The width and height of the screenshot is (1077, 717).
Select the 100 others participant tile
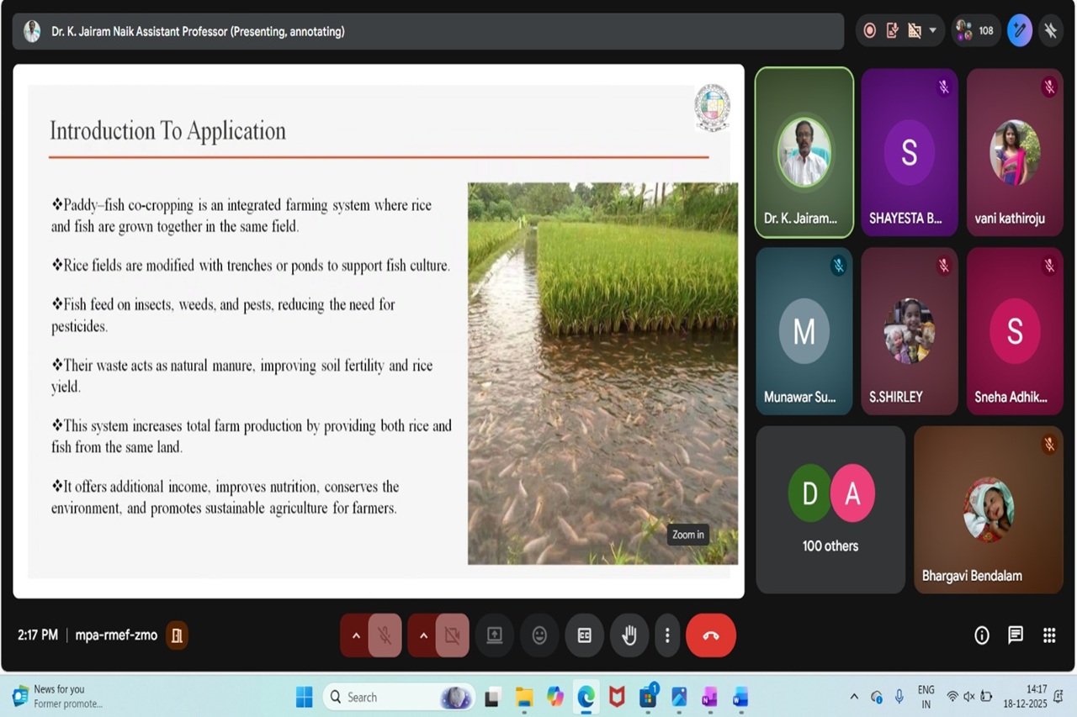[830, 509]
